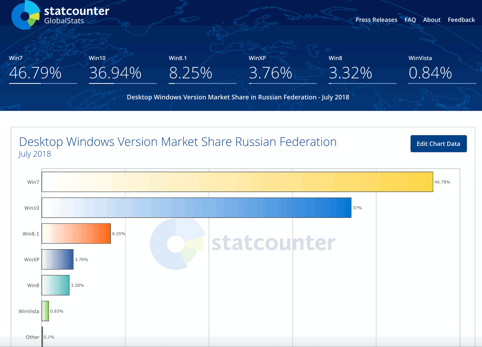The image size is (482, 347).
Task: Click the WinXP axis label
Action: [x=32, y=259]
